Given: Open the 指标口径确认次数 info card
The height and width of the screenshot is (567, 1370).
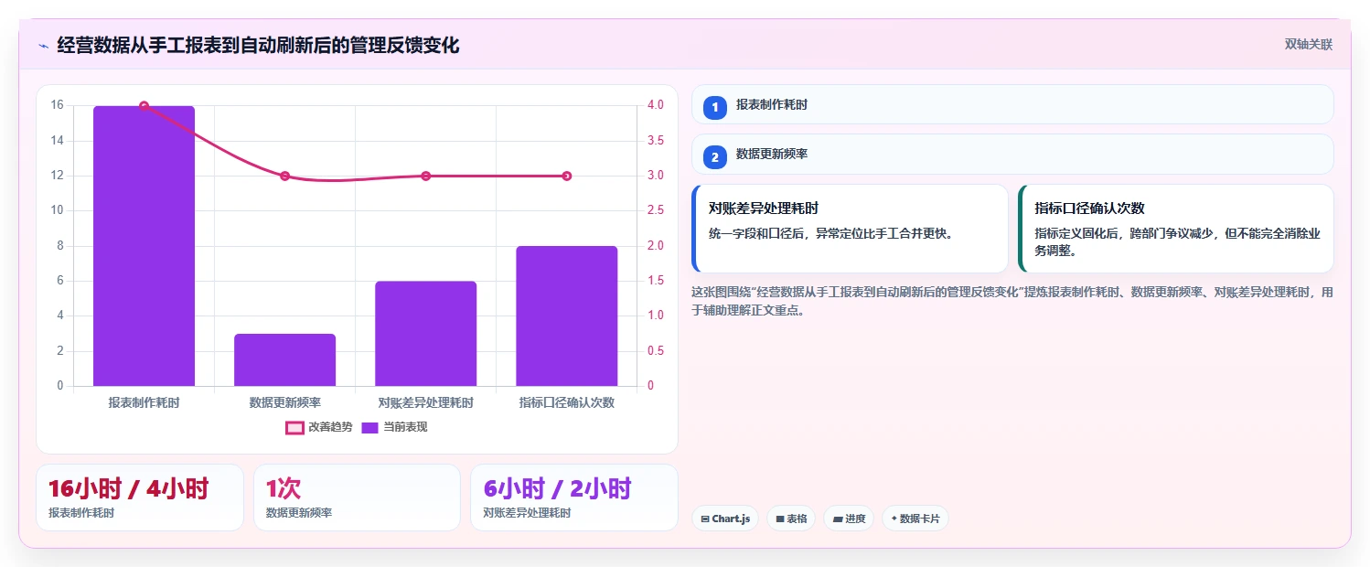Looking at the screenshot, I should click(1176, 229).
